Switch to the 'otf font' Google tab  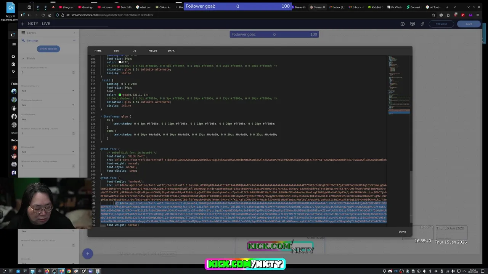[432, 7]
